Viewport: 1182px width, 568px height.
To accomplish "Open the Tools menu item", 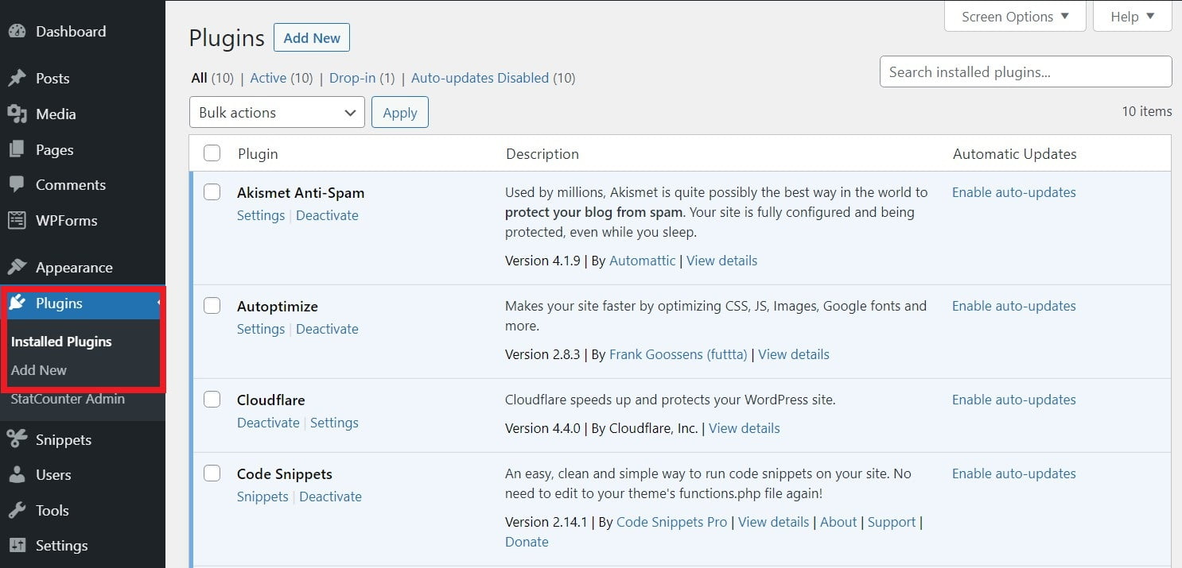I will [x=52, y=511].
